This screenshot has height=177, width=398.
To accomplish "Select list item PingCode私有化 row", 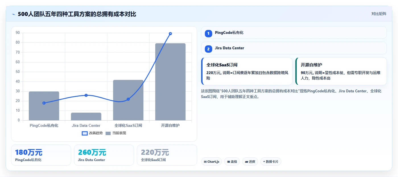I will [294, 32].
